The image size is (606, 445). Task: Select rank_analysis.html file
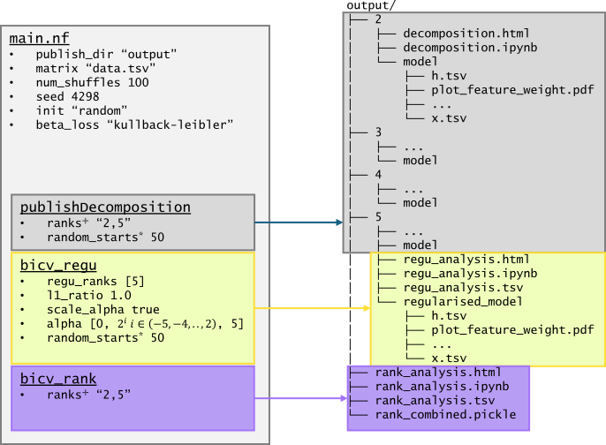coord(438,373)
